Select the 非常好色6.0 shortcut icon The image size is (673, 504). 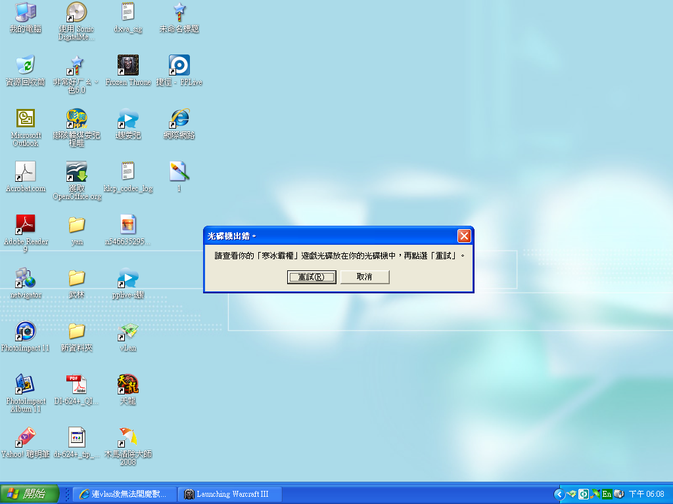click(76, 66)
